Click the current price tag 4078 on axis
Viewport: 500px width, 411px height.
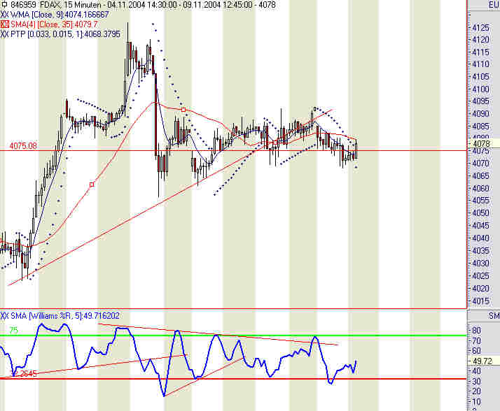pyautogui.click(x=483, y=143)
